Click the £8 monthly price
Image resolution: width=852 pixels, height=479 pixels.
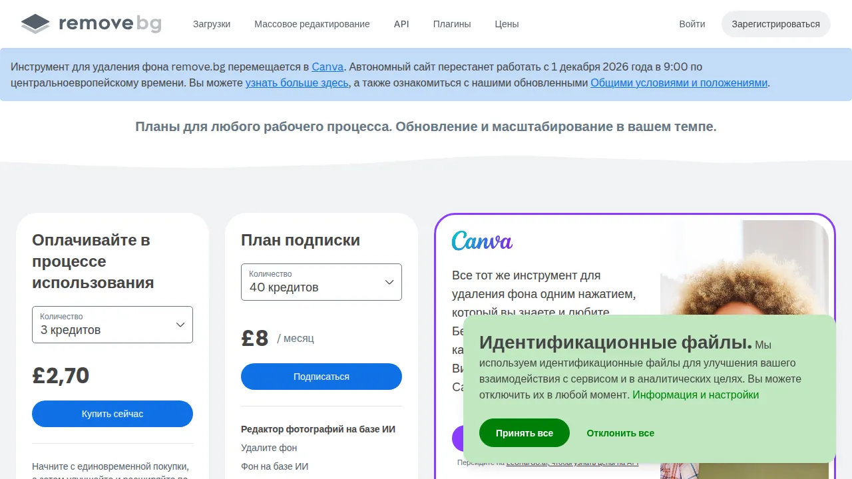(x=255, y=339)
